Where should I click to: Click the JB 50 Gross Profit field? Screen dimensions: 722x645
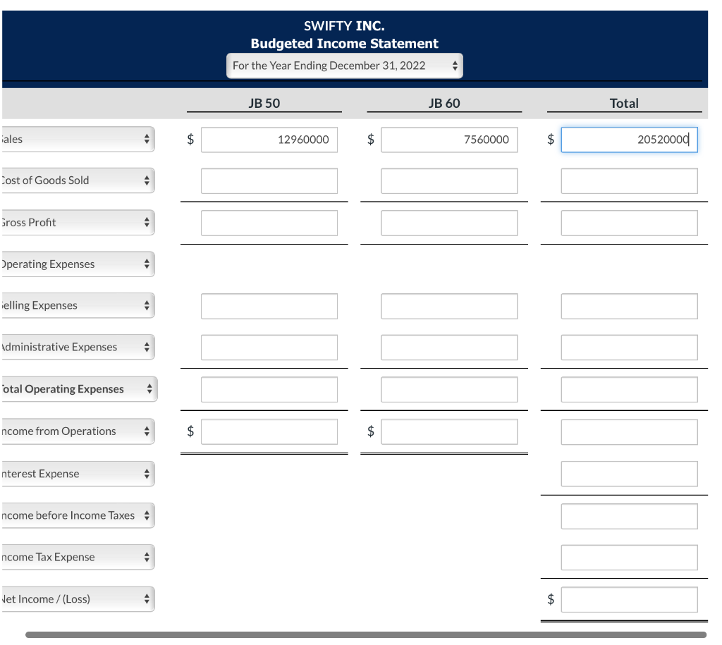pos(269,223)
